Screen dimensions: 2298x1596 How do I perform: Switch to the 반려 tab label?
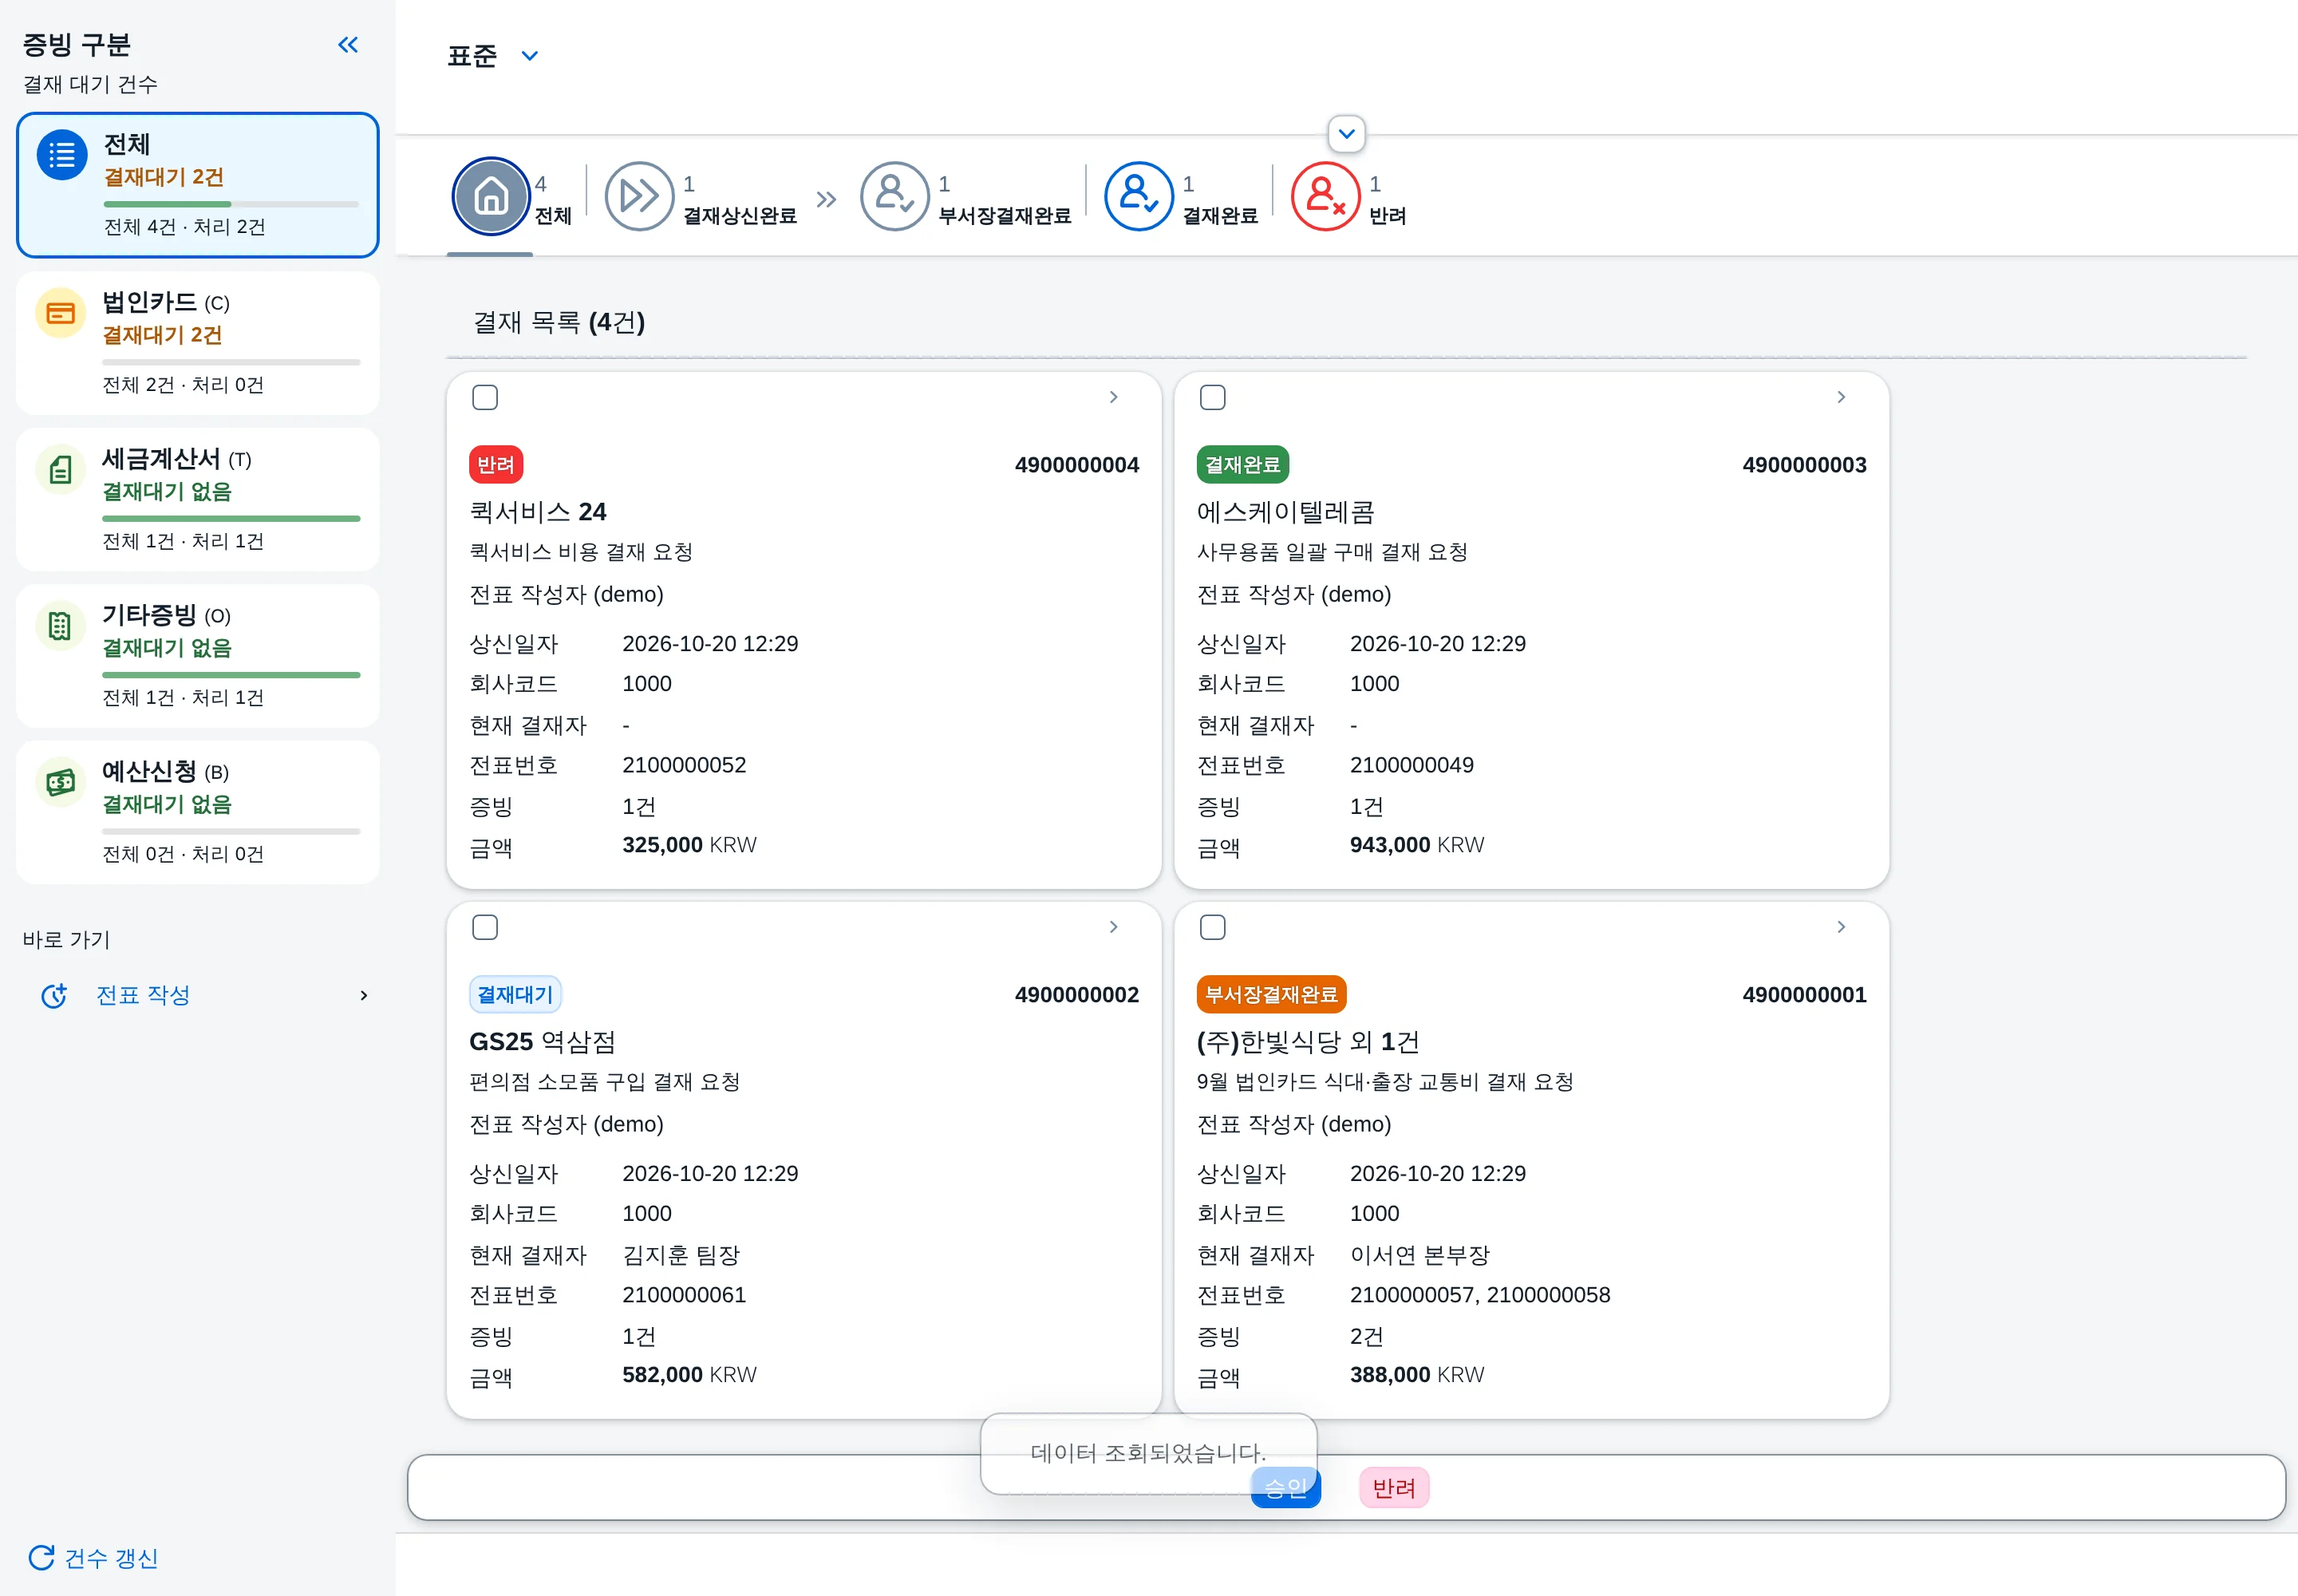pos(1388,216)
